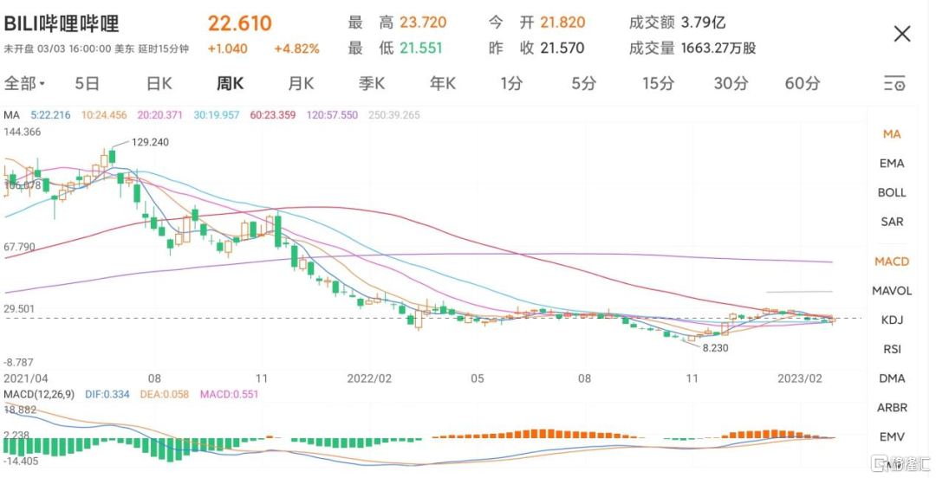Select the KDJ sub-indicator
The width and height of the screenshot is (936, 478).
(892, 320)
